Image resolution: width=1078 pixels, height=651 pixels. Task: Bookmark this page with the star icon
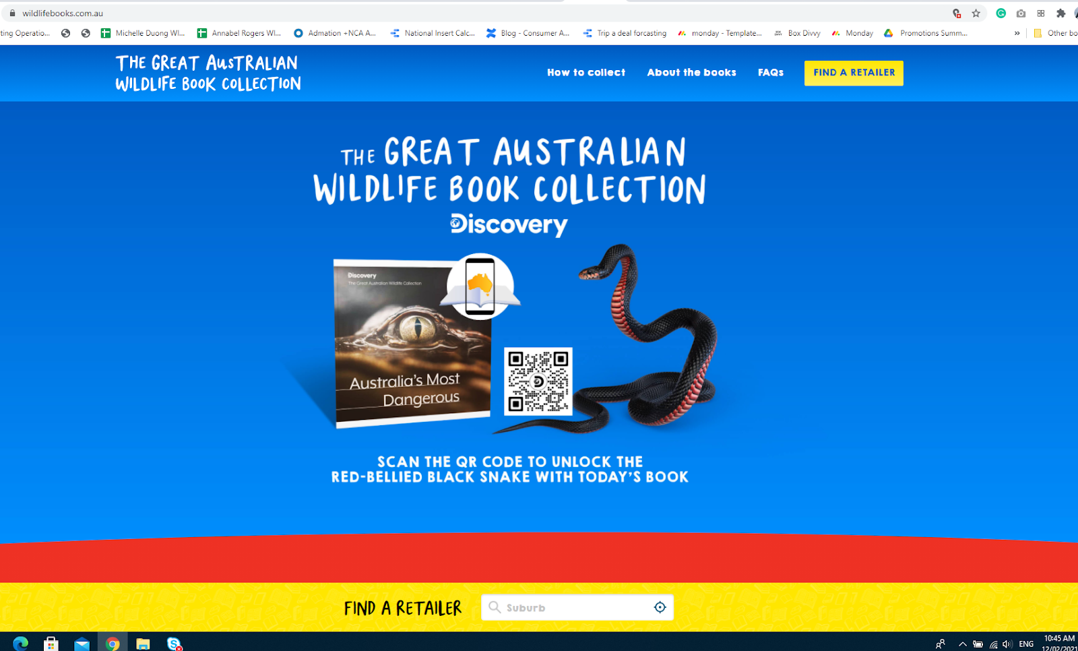(976, 13)
